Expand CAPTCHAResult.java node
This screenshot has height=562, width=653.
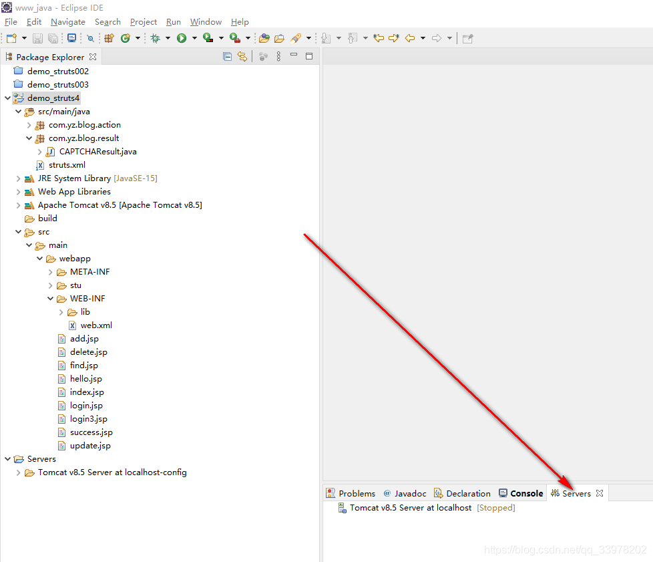pyautogui.click(x=39, y=152)
